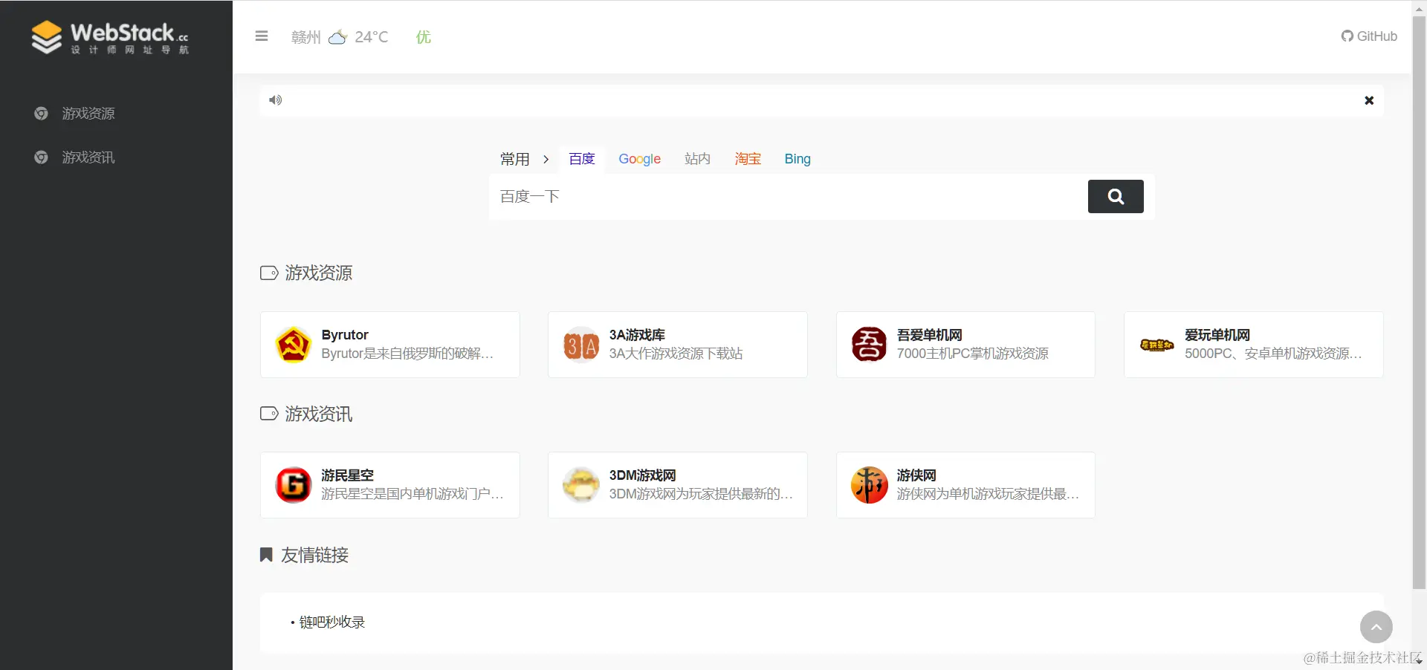Image resolution: width=1427 pixels, height=670 pixels.
Task: Open 游戏资源 in the sidebar
Action: (88, 114)
